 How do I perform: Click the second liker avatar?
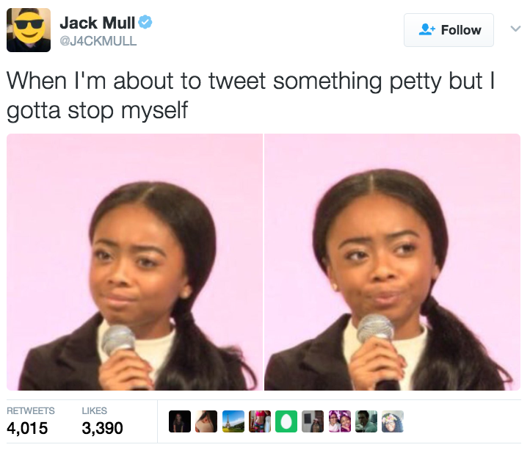click(x=206, y=421)
